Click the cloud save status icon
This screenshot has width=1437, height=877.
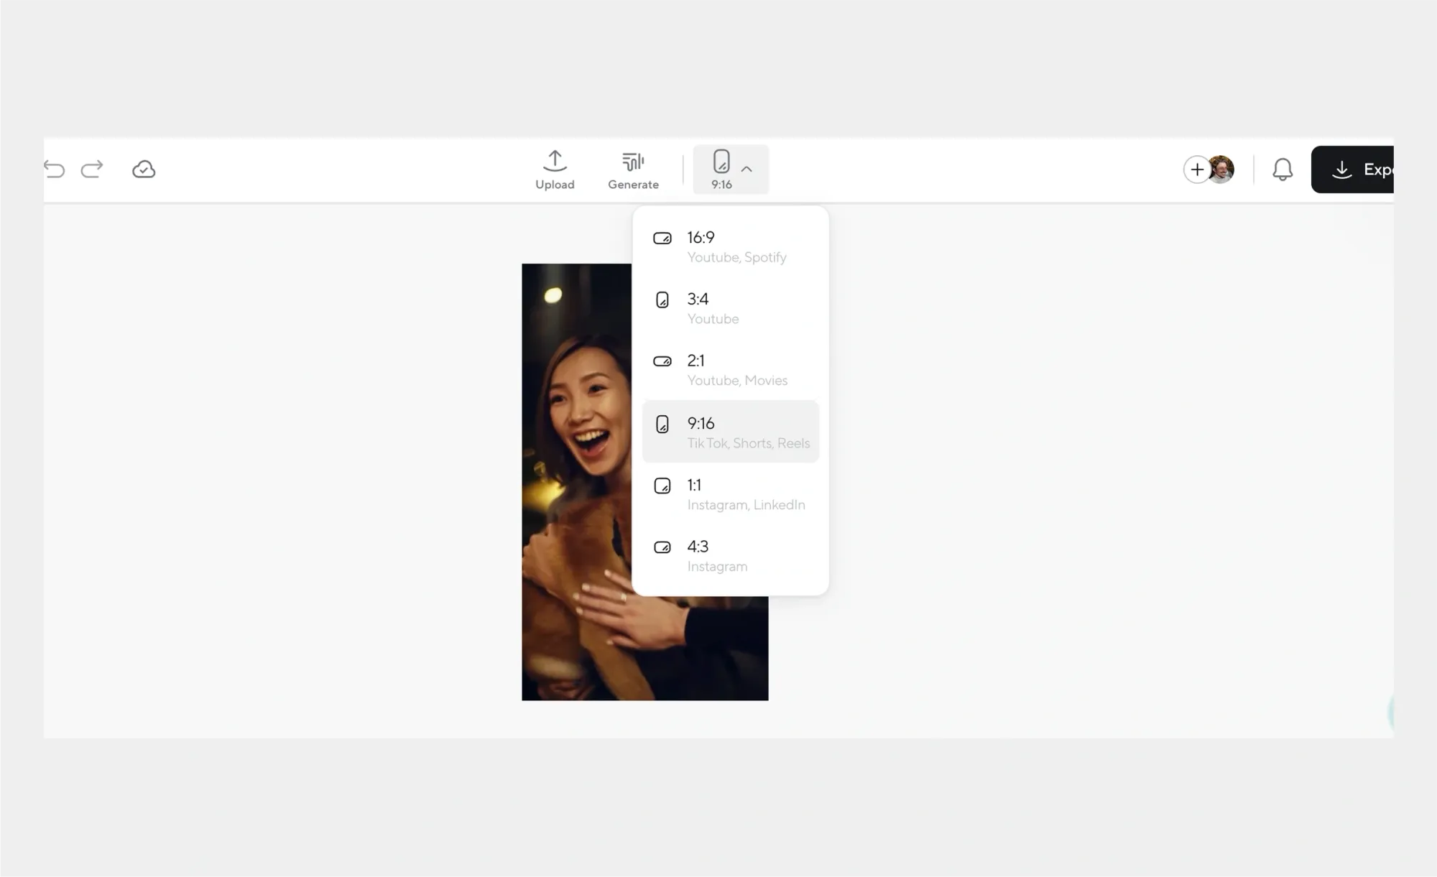tap(143, 169)
